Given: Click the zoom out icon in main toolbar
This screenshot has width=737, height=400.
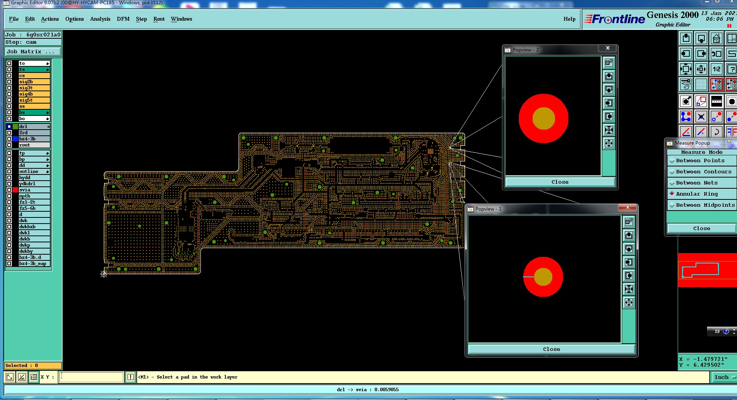Looking at the screenshot, I should [x=701, y=69].
